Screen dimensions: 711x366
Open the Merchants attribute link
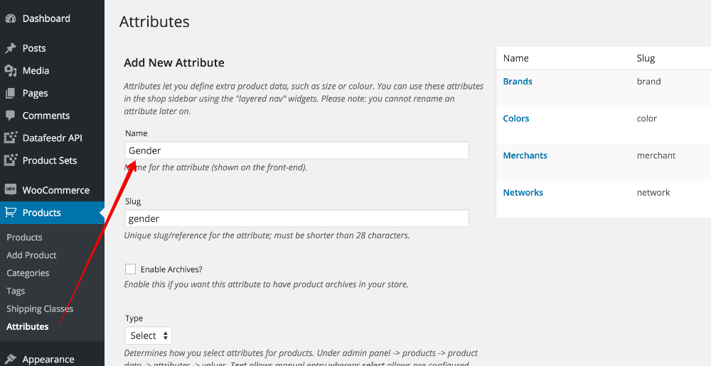[x=525, y=155]
